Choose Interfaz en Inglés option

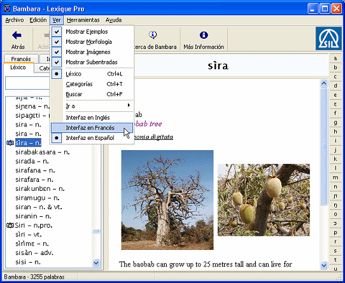point(92,118)
